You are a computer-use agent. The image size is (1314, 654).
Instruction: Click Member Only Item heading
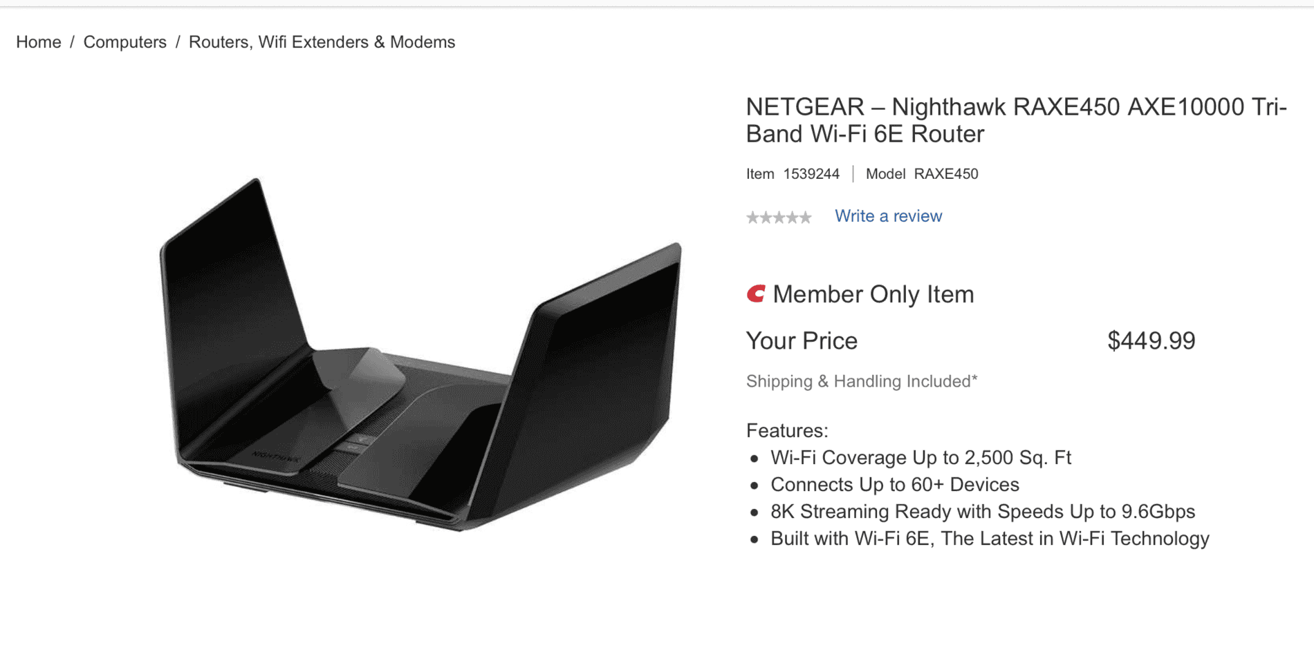[873, 294]
